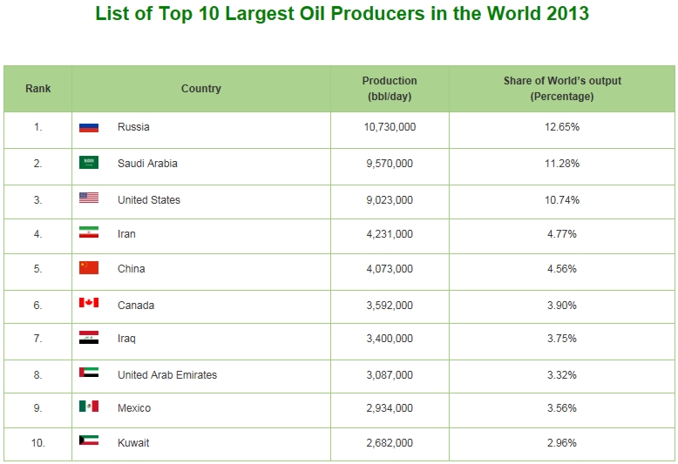The height and width of the screenshot is (464, 678).
Task: Select the Canada flag icon
Action: pos(89,304)
